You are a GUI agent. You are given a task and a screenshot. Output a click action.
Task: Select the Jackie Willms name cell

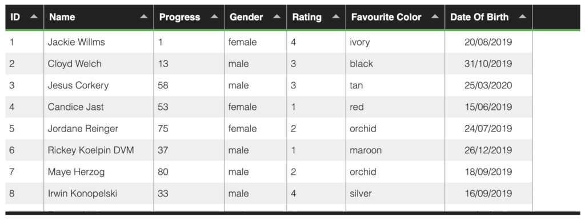(99, 42)
